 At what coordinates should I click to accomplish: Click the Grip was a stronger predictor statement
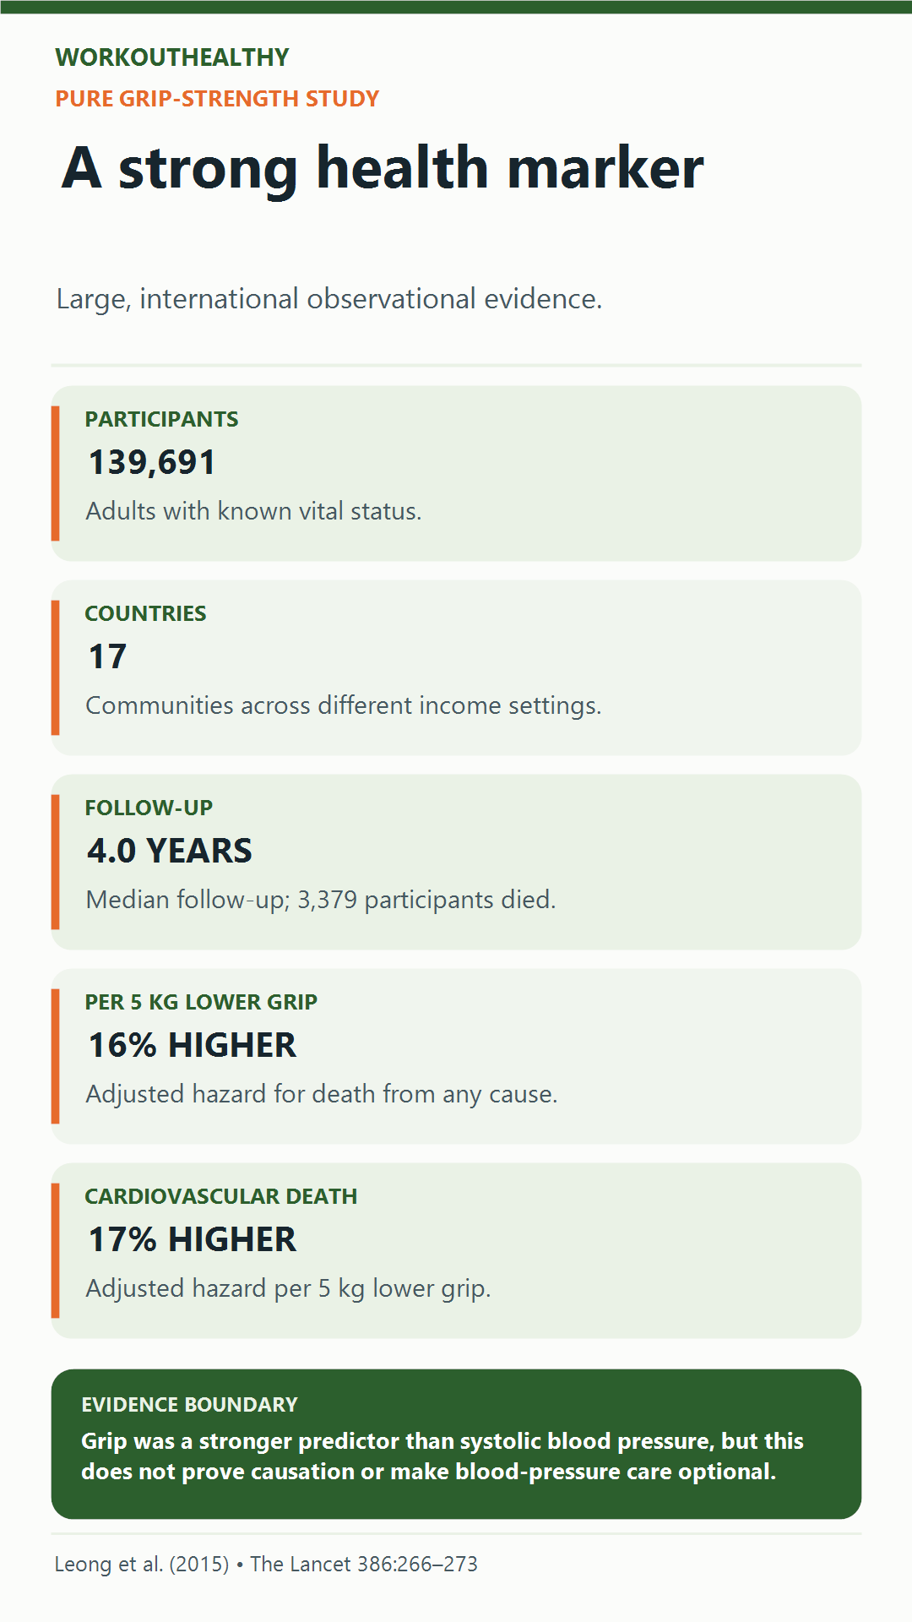(x=442, y=1456)
